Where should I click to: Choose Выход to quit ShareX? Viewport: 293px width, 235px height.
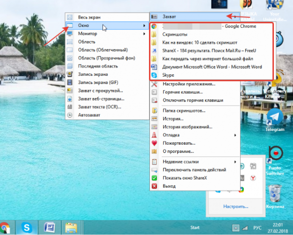(195, 186)
